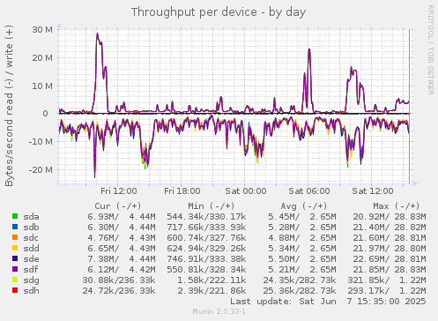Click the 'sdg' device label
The image size is (438, 321).
[31, 280]
